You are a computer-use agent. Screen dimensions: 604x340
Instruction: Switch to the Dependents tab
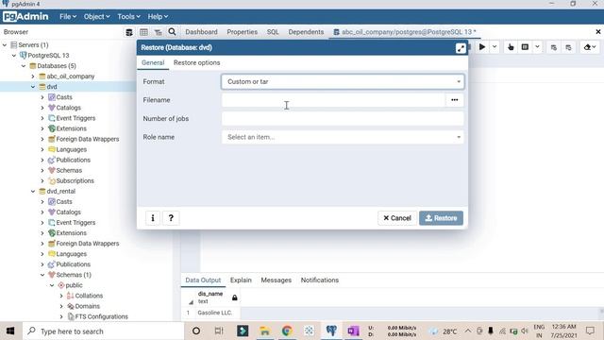pos(306,32)
